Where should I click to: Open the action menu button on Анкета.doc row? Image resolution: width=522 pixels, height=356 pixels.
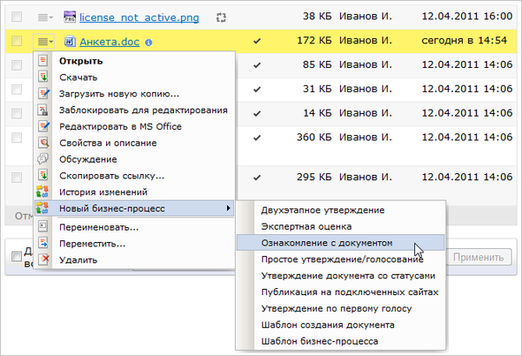point(44,41)
